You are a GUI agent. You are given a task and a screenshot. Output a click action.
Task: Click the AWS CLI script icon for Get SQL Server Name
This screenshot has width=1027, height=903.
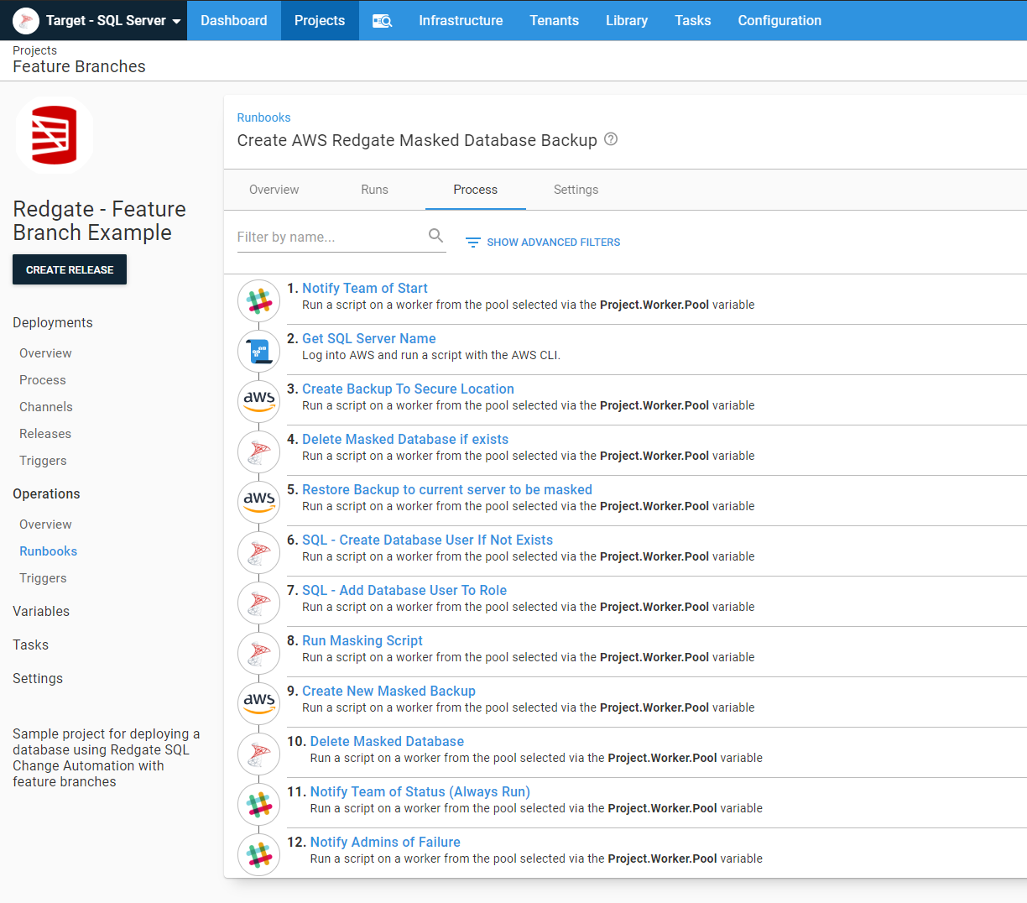258,351
